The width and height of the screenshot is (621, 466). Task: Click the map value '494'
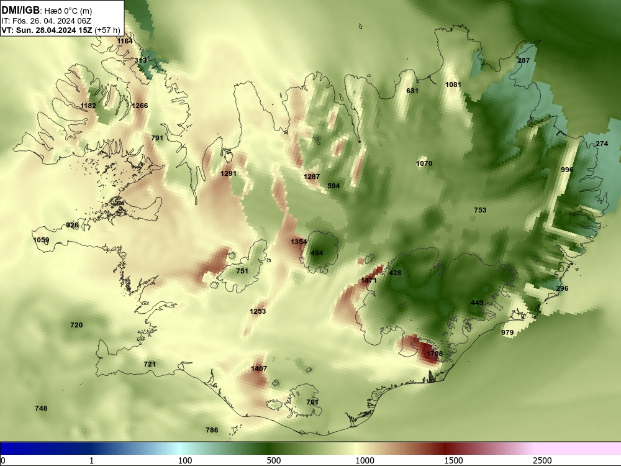[x=317, y=253]
